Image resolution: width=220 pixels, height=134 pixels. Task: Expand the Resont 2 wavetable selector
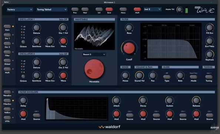click(94, 54)
